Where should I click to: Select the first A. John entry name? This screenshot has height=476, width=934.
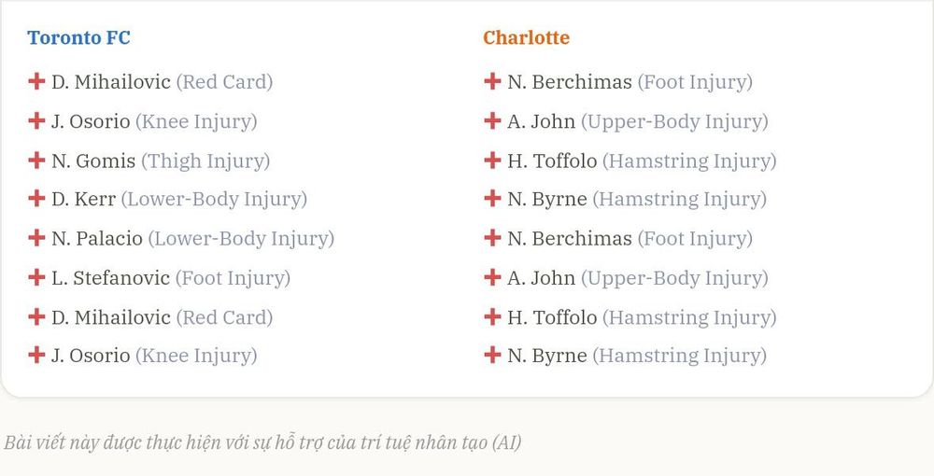[x=542, y=121]
